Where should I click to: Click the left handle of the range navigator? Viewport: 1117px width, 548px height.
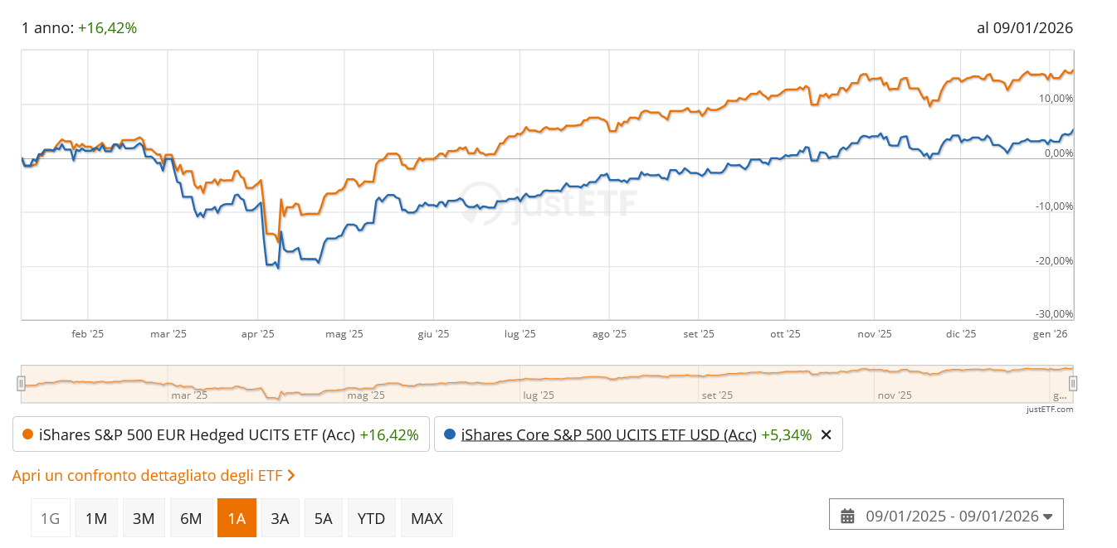(22, 383)
